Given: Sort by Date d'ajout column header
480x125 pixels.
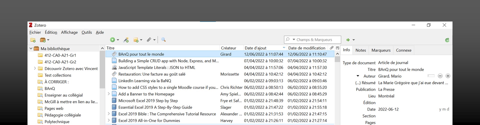Looking at the screenshot, I should tap(265, 48).
